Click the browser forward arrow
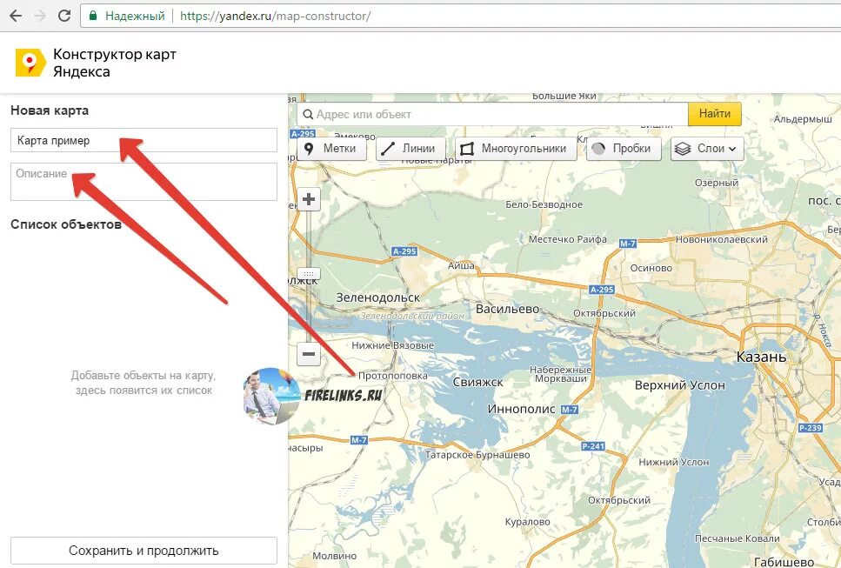Image resolution: width=841 pixels, height=568 pixels. tap(40, 16)
